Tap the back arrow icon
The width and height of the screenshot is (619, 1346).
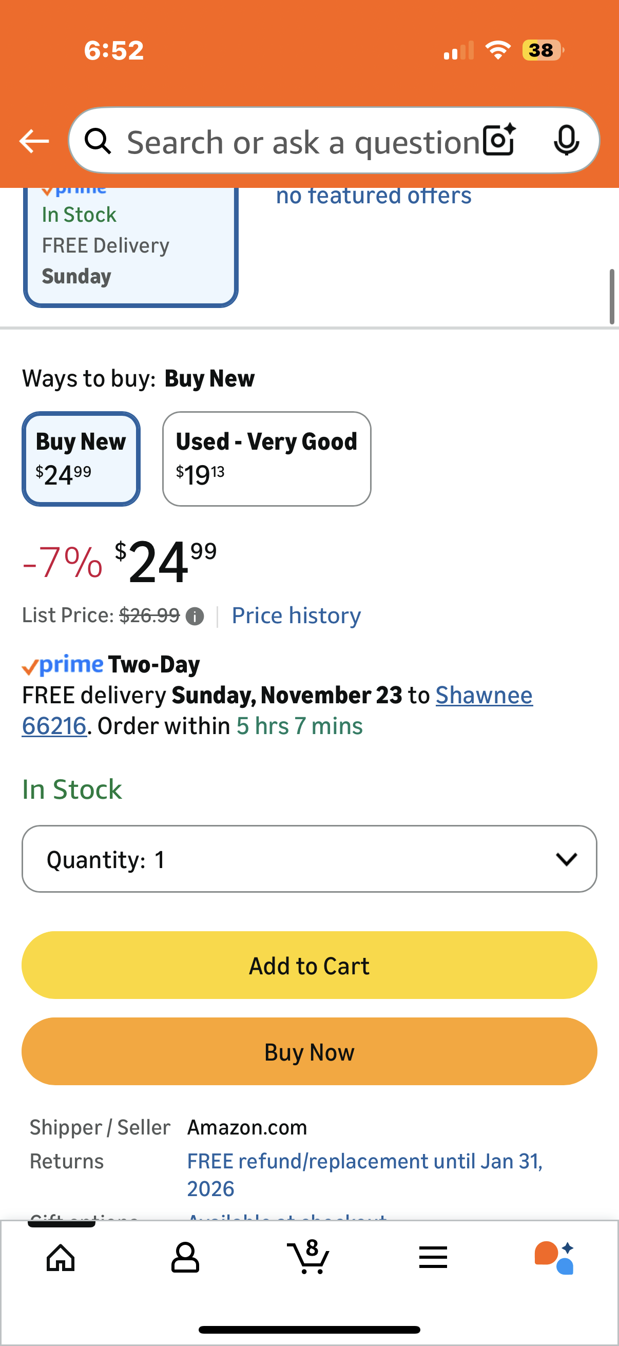(34, 141)
